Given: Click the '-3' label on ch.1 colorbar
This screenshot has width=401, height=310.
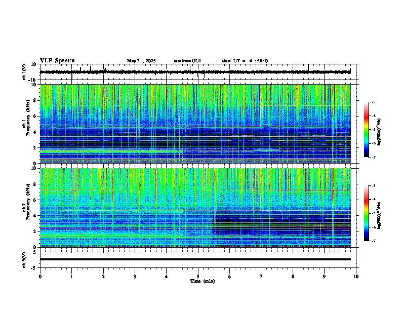Looking at the screenshot, I should [x=374, y=102].
